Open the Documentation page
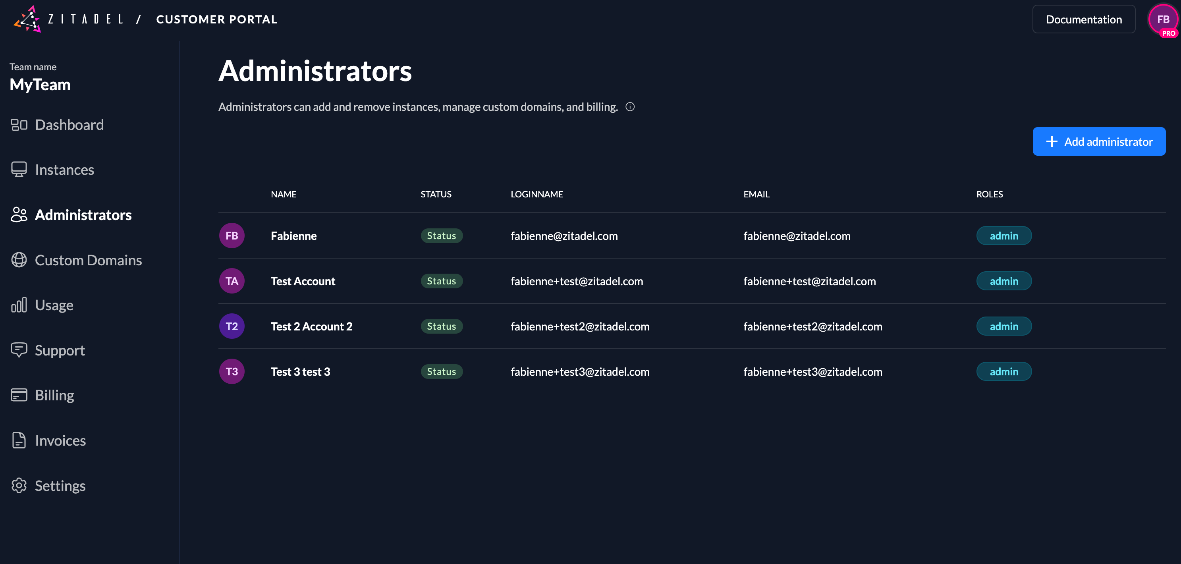 coord(1084,19)
